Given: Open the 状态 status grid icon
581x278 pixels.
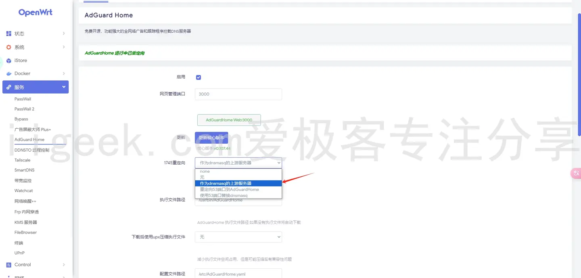Looking at the screenshot, I should pos(9,33).
